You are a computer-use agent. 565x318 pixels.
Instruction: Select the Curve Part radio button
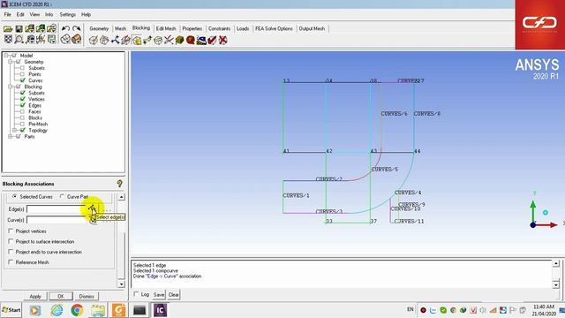pos(62,196)
